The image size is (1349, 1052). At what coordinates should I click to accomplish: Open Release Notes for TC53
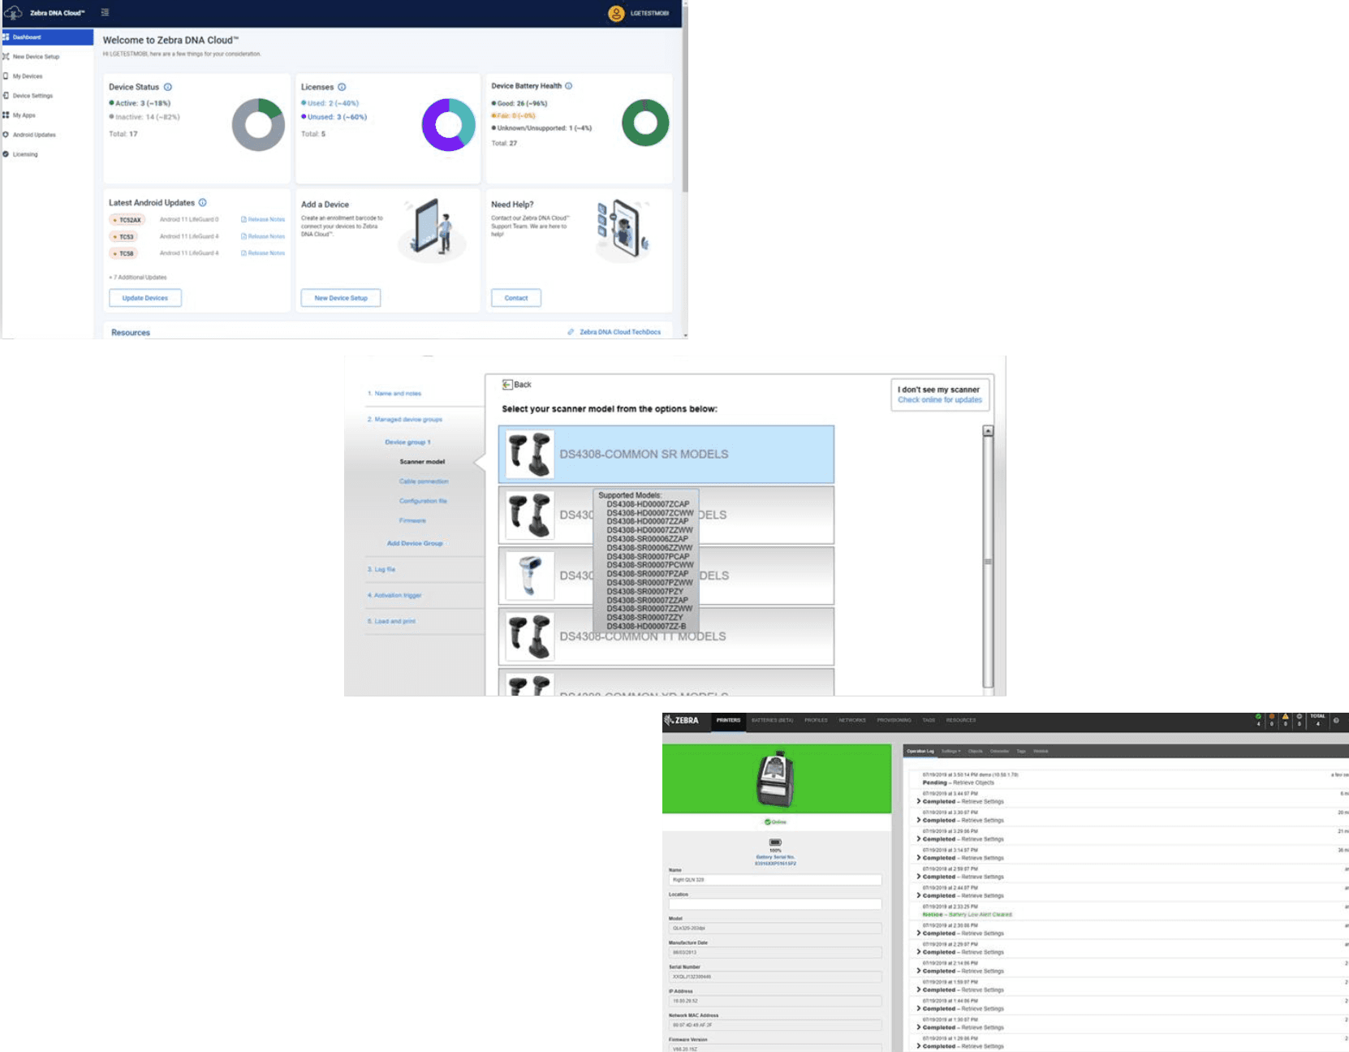(263, 236)
